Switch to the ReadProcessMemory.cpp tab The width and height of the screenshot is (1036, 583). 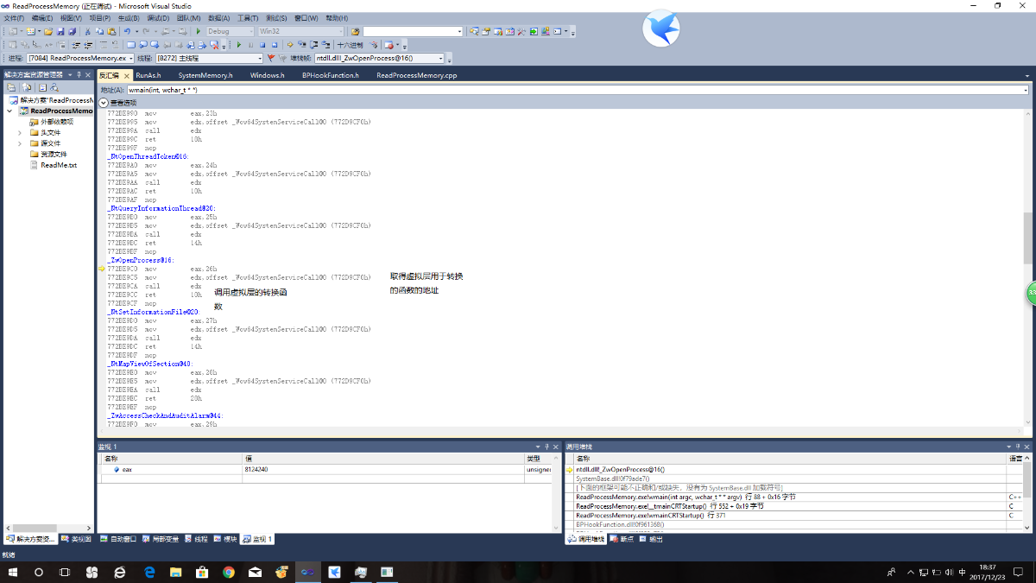416,75
